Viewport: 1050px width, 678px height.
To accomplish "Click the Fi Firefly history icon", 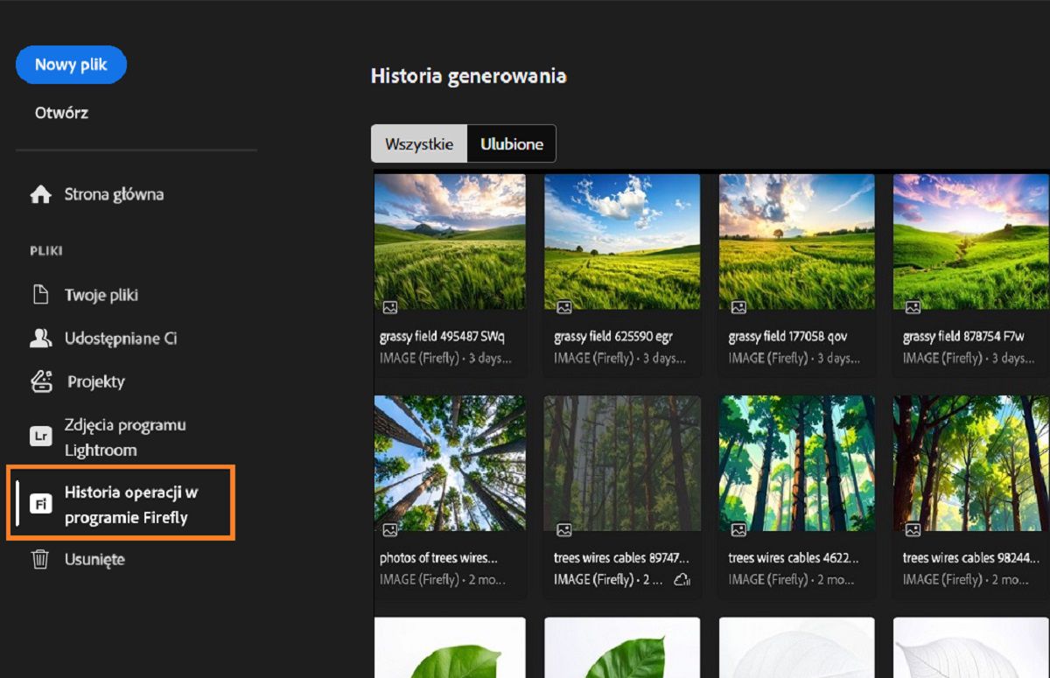I will (41, 503).
